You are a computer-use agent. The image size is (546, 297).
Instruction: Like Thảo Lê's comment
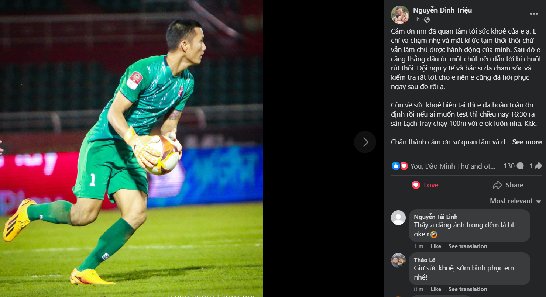point(436,289)
